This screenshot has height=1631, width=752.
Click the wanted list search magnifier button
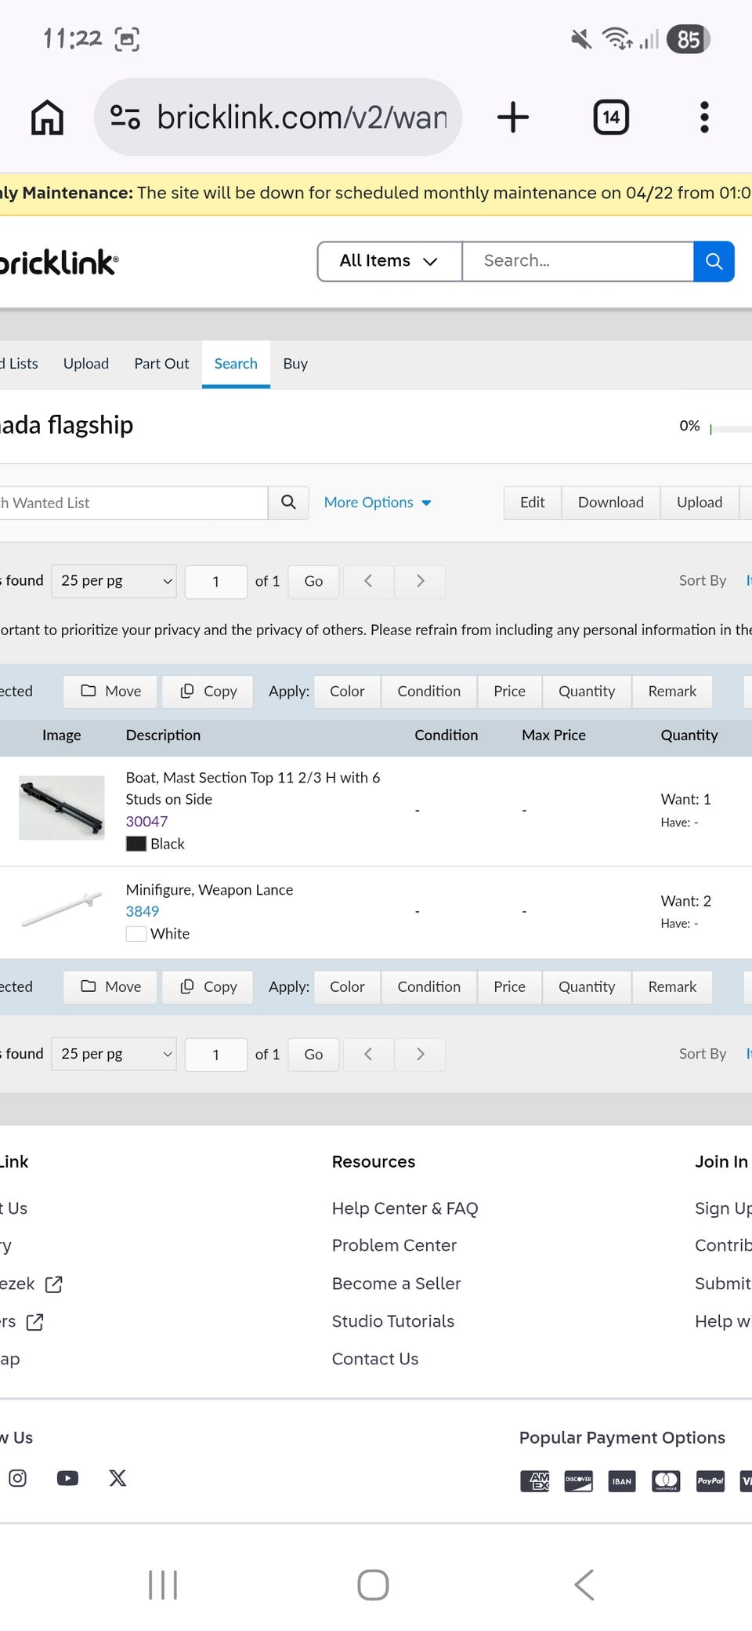[x=288, y=503]
